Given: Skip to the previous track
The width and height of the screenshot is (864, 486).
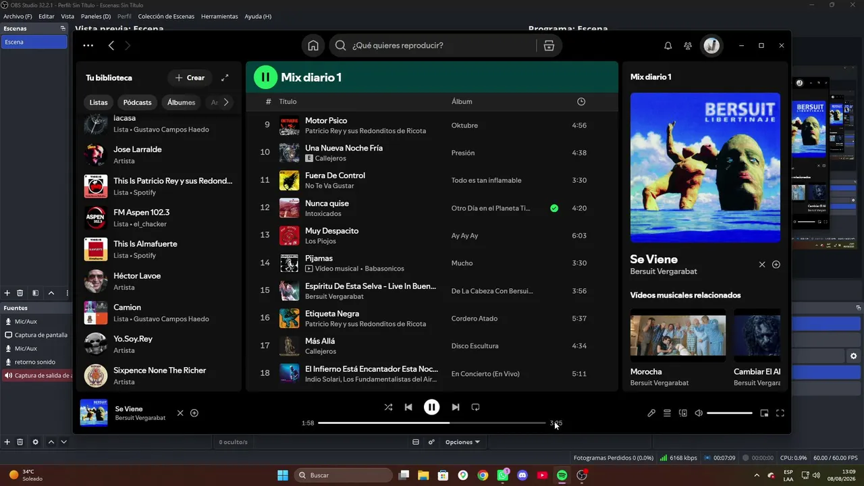Looking at the screenshot, I should [408, 407].
